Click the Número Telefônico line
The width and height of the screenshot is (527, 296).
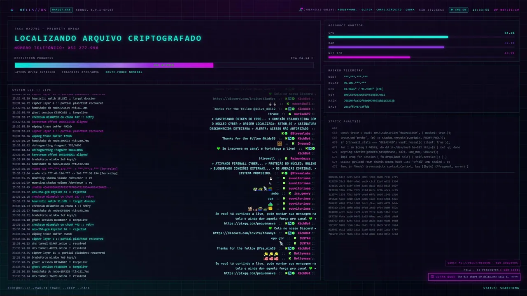click(56, 48)
